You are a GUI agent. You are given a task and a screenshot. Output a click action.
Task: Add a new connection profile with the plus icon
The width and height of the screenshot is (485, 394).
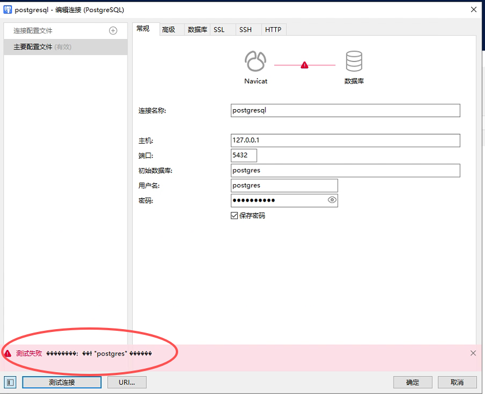point(113,30)
